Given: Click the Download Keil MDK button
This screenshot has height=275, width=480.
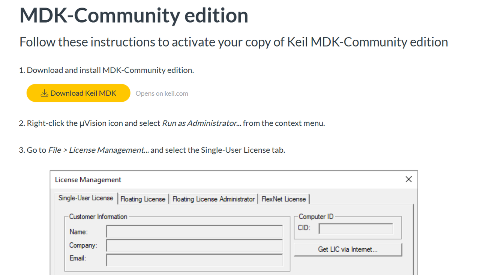Looking at the screenshot, I should click(78, 93).
